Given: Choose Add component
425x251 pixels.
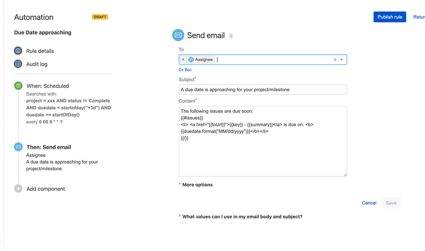Looking at the screenshot, I should coord(46,189).
